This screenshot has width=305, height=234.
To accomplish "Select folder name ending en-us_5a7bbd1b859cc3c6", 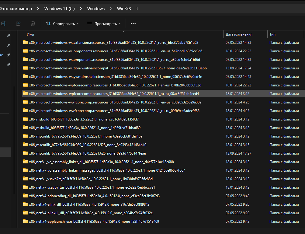I will click(x=116, y=51).
